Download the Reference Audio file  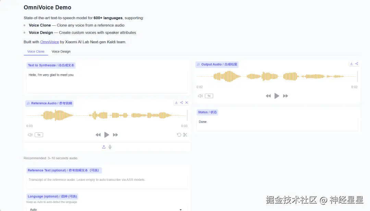click(176, 103)
